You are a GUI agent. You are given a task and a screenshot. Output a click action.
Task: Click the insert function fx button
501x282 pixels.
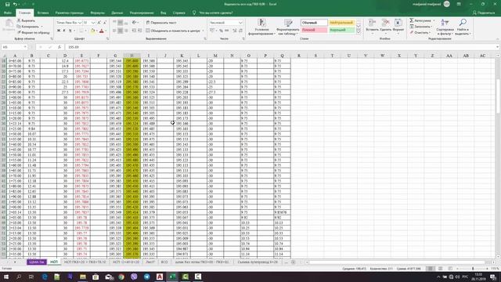tap(59, 47)
